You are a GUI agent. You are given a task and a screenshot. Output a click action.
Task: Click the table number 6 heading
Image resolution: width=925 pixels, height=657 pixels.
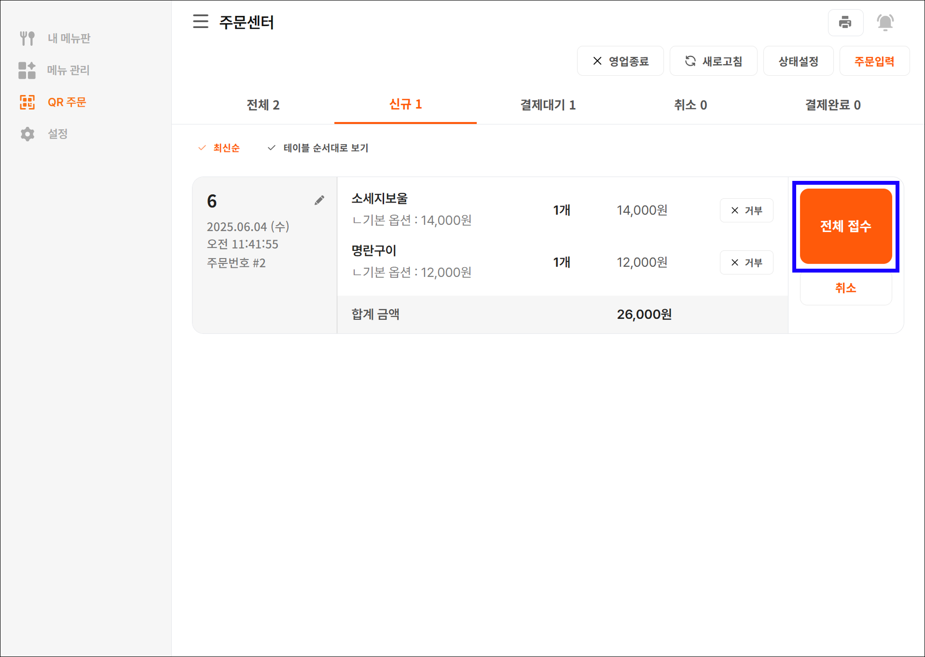212,201
